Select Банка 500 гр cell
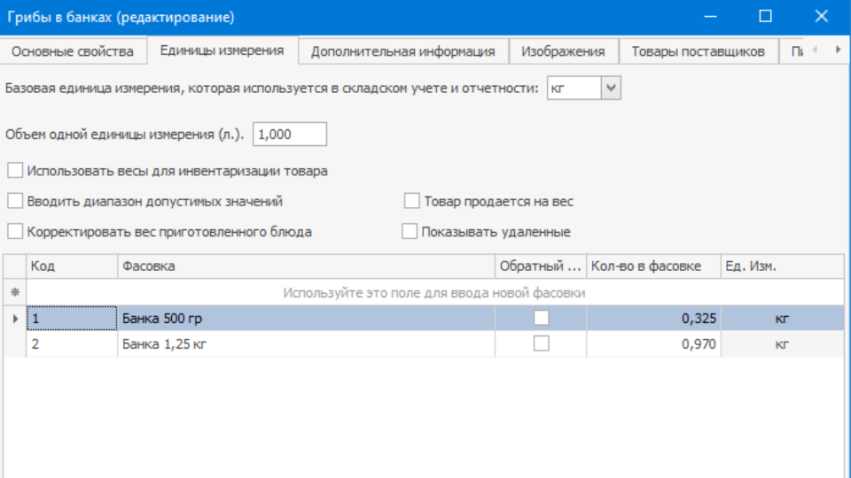The height and width of the screenshot is (478, 851). point(306,318)
